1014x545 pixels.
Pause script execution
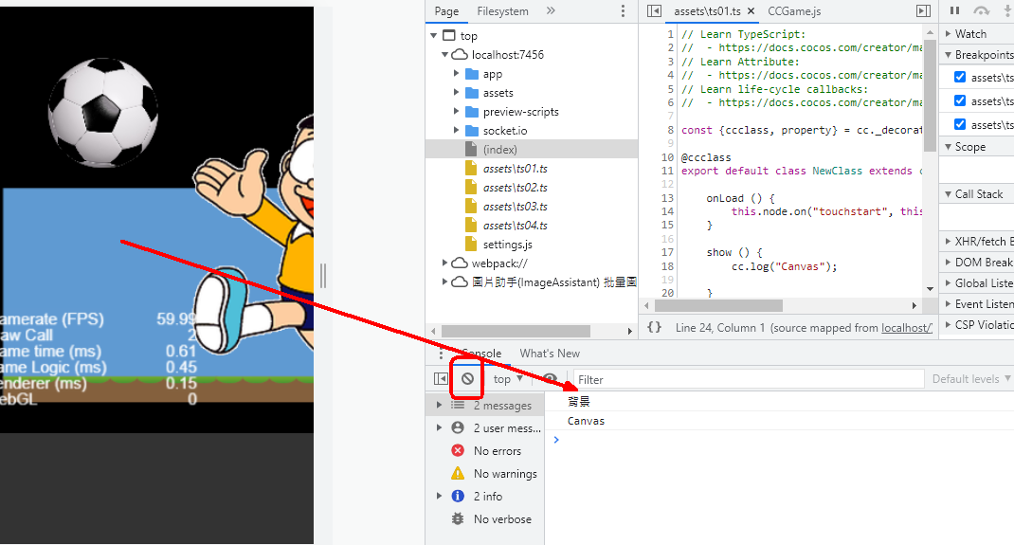pyautogui.click(x=954, y=11)
